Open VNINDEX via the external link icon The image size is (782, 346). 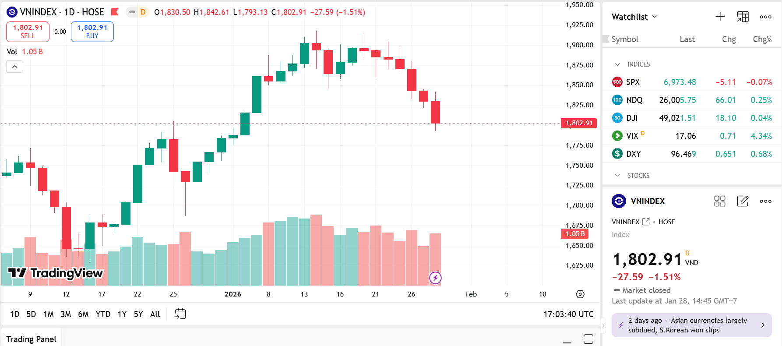coord(645,222)
